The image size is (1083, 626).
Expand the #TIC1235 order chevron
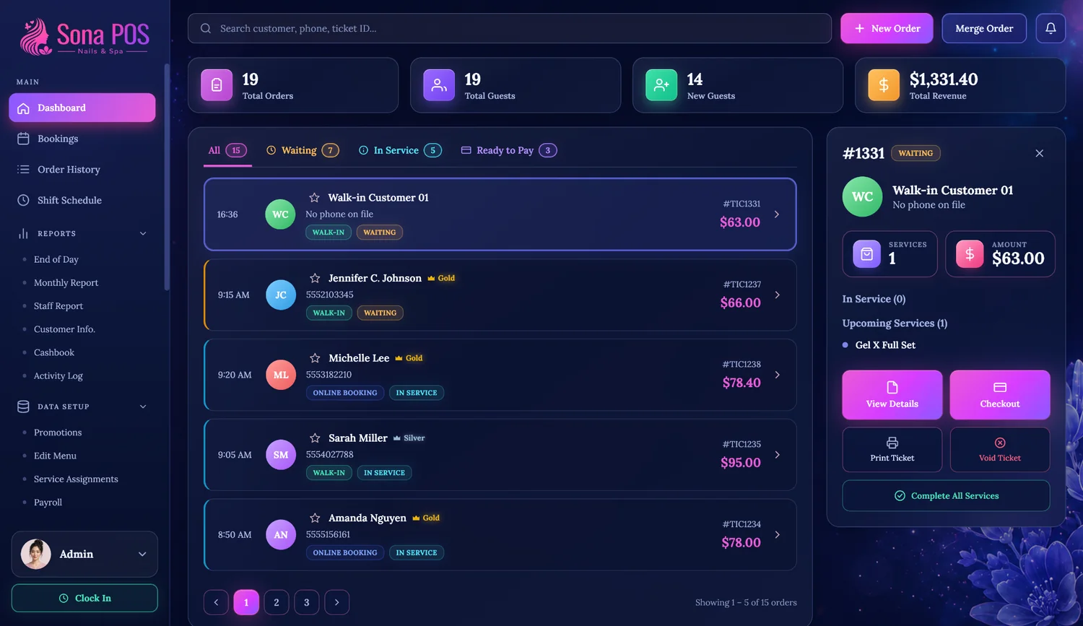click(777, 455)
